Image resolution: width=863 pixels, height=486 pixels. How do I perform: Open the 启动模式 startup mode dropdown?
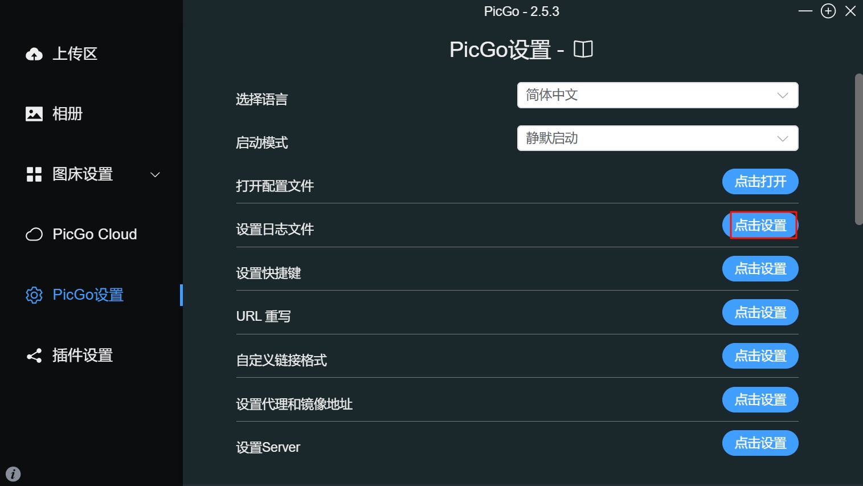(x=657, y=138)
